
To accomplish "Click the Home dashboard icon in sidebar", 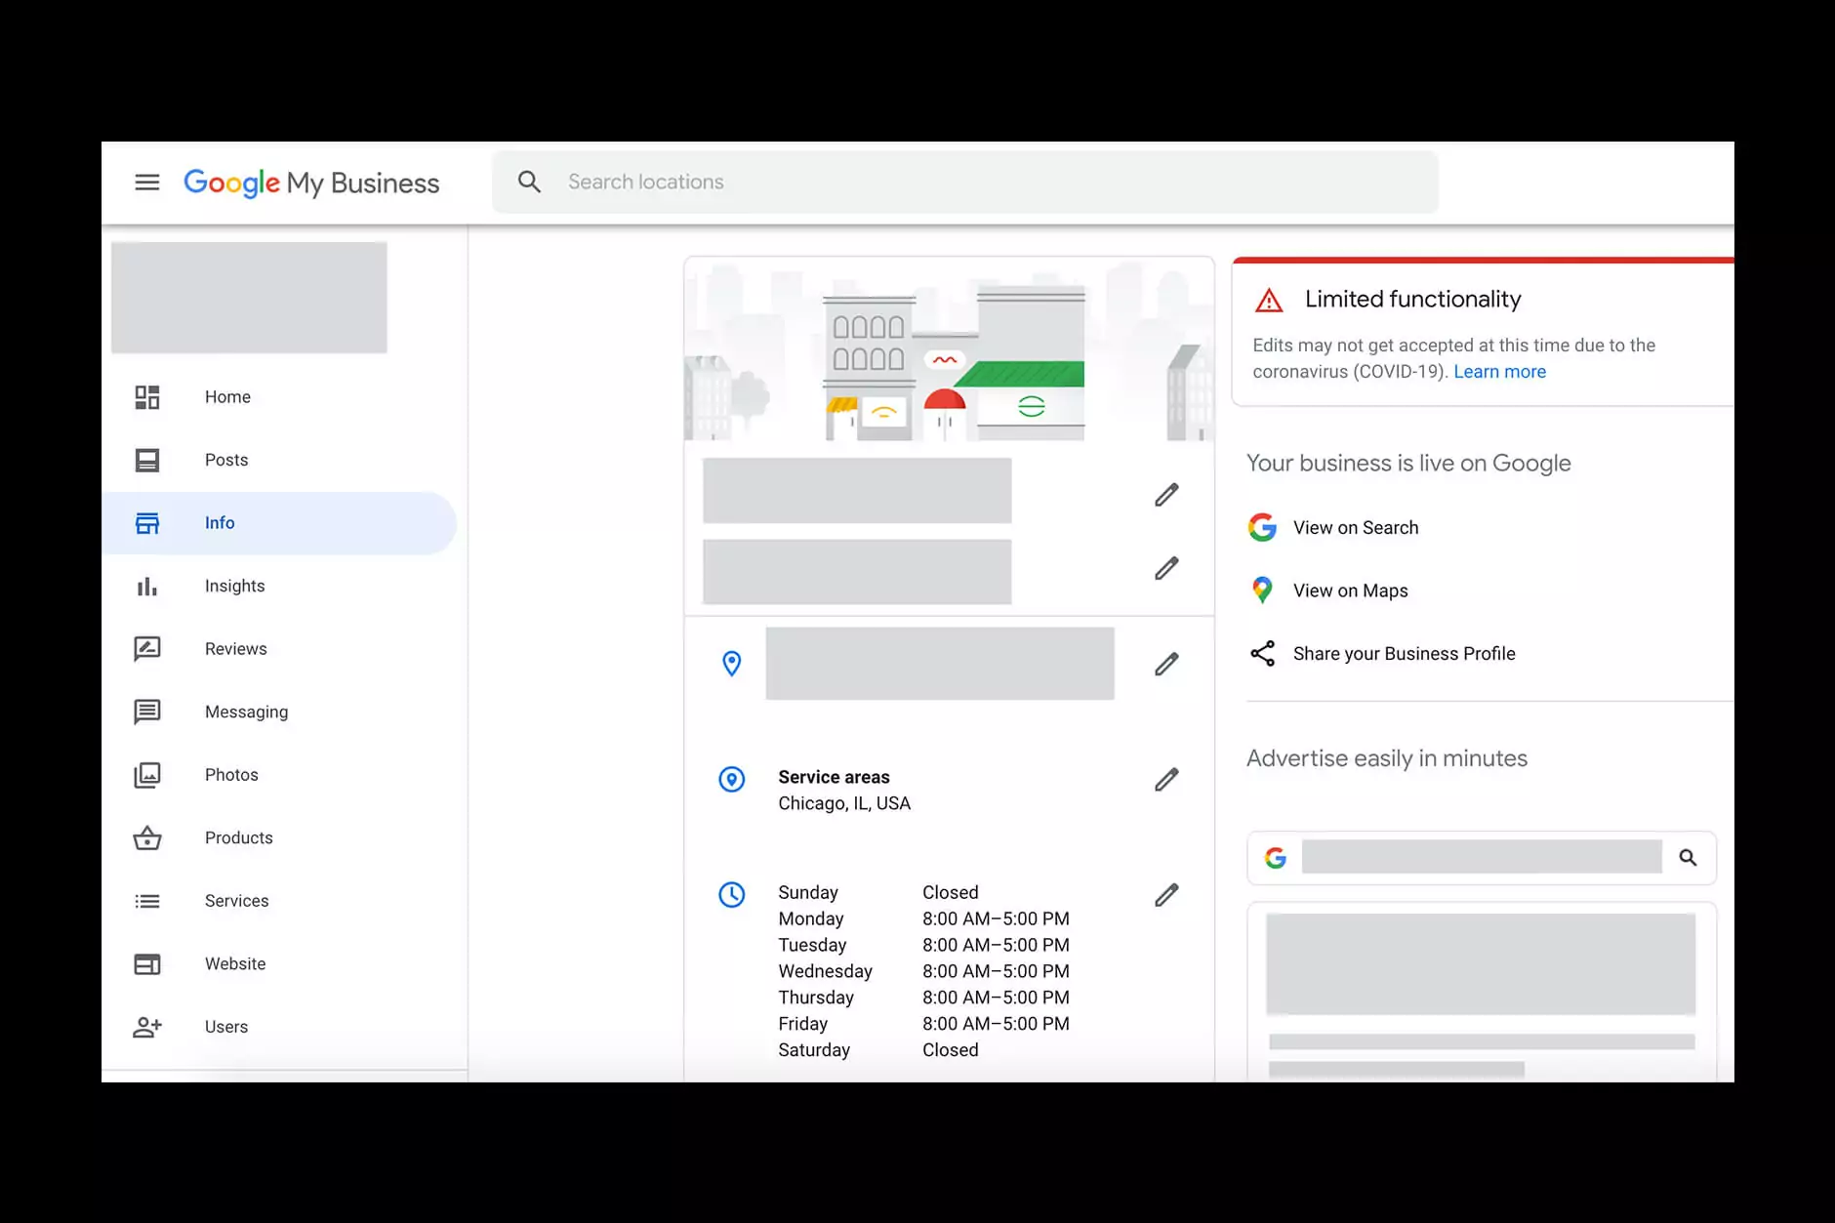I will 147,397.
